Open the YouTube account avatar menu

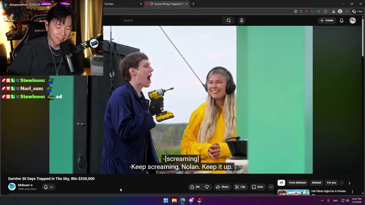[353, 20]
